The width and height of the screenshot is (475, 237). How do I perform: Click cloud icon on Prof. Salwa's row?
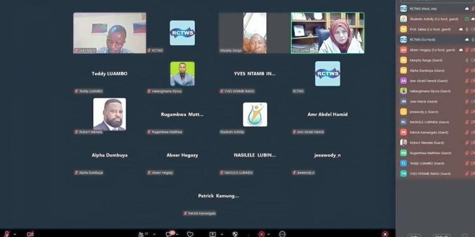(461, 29)
